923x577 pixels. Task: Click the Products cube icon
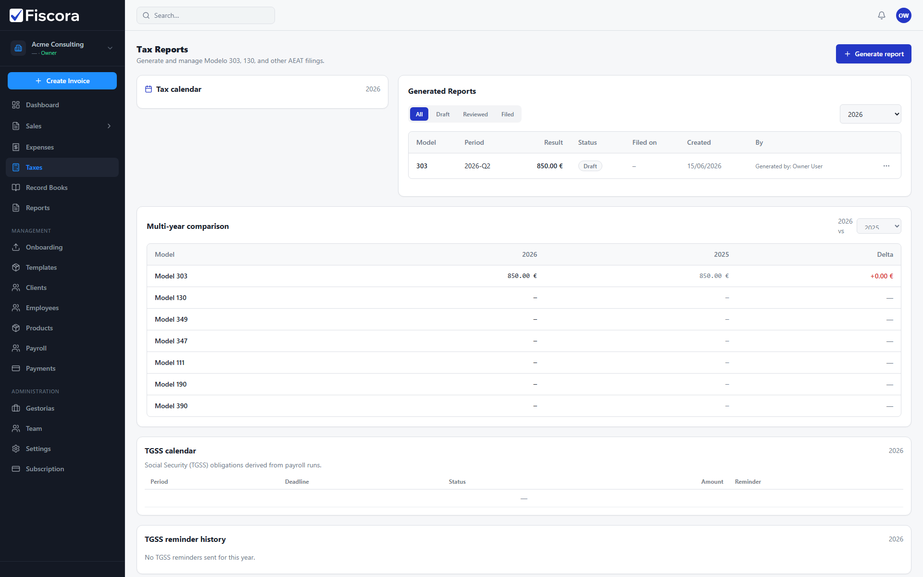point(16,328)
